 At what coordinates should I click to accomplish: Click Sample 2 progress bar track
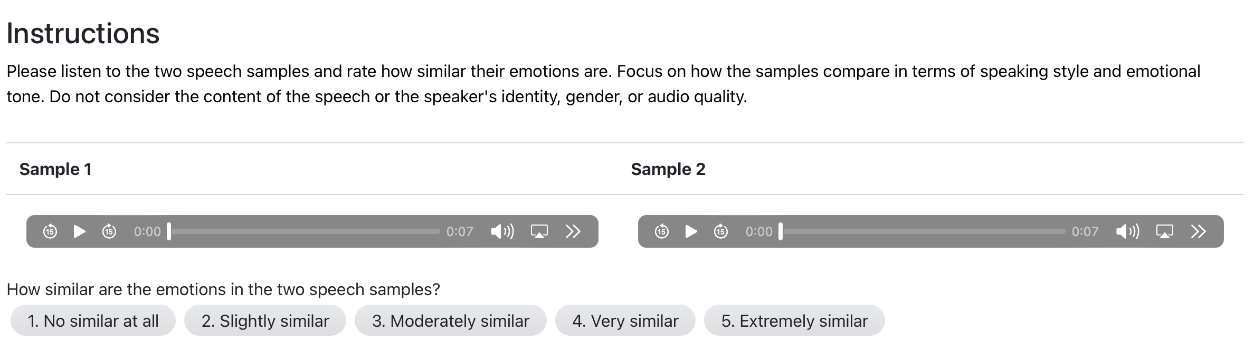[924, 231]
